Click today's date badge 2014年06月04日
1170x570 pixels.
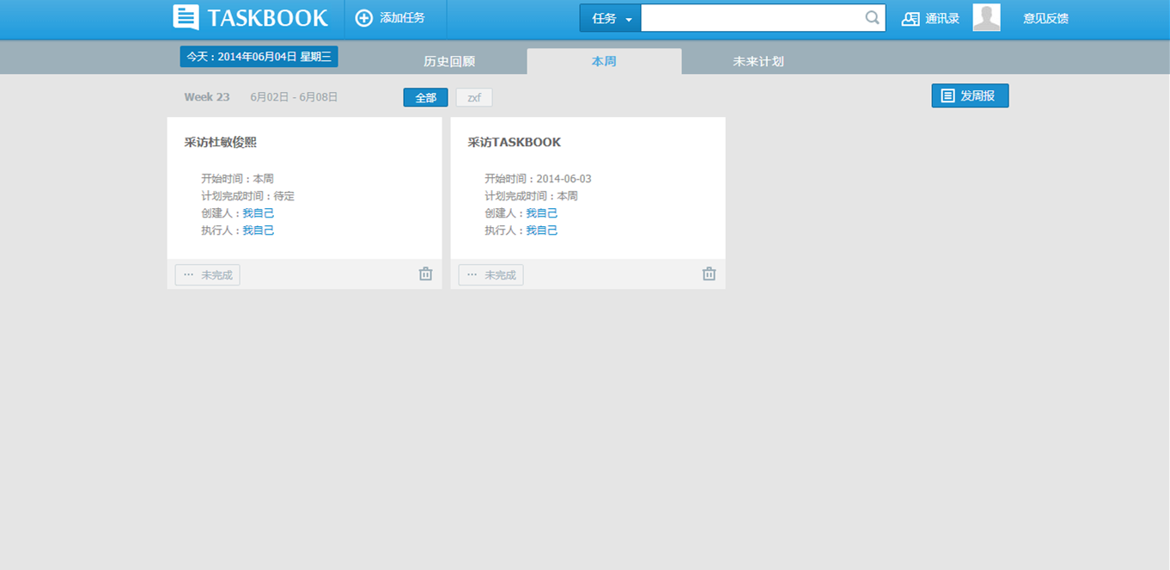coord(259,57)
